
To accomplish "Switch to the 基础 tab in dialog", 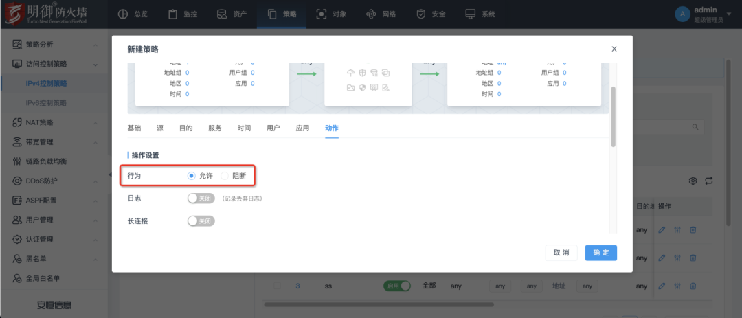I will tap(134, 128).
